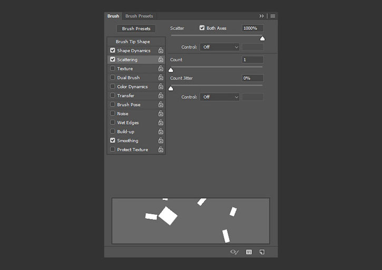
Task: Click the Count Jitter 0% field
Action: 252,78
